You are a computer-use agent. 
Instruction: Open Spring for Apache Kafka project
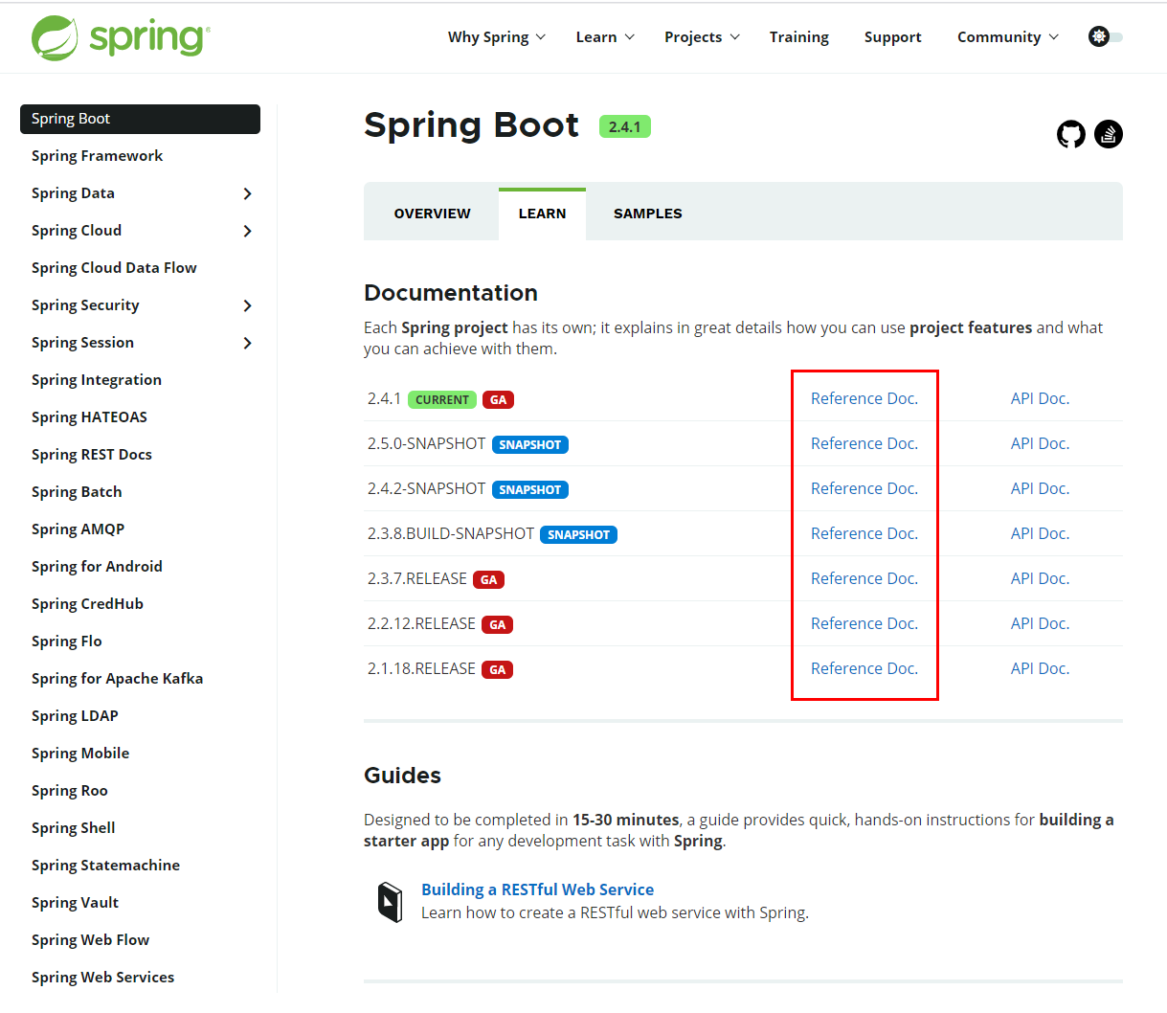click(117, 679)
